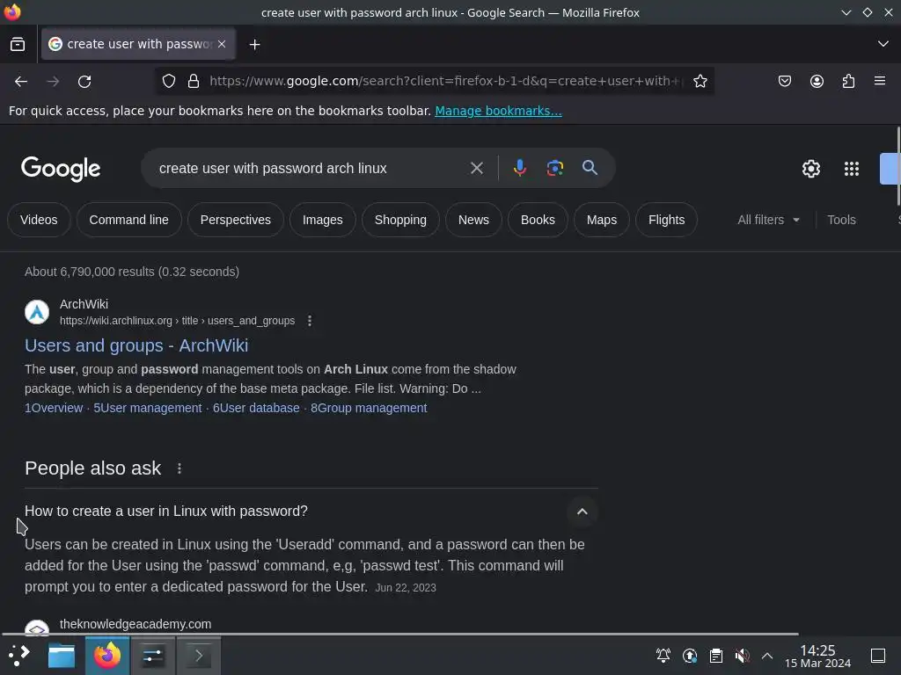Click the theknowledgeacademy.com source name

click(x=136, y=624)
